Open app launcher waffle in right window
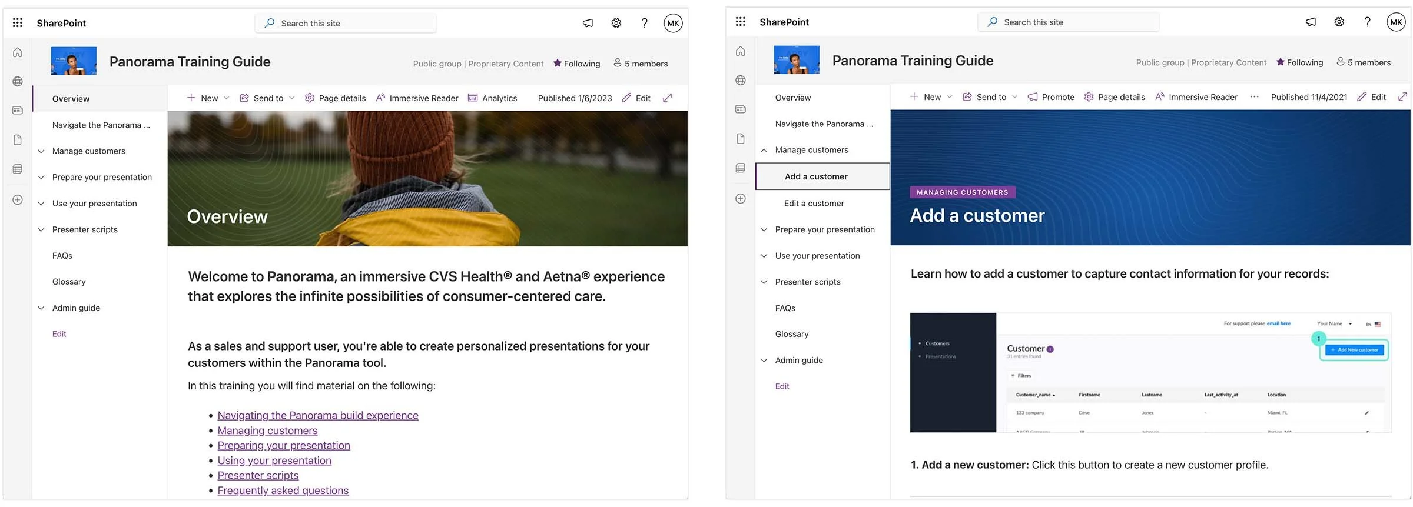 point(741,22)
